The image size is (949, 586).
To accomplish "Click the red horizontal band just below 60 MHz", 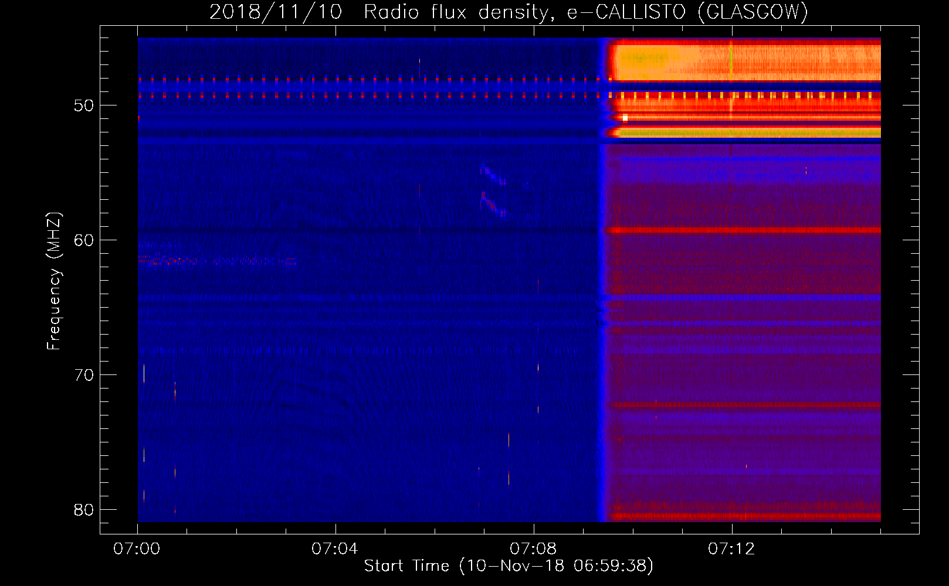I will click(744, 230).
